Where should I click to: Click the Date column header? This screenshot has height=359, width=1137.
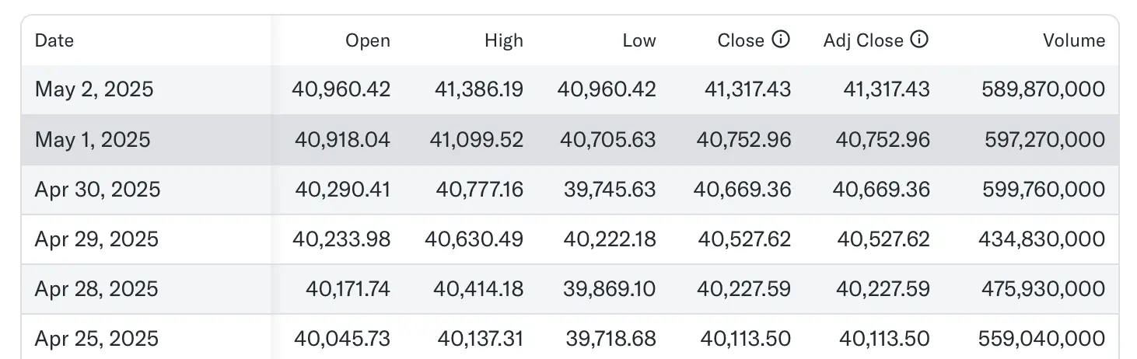click(54, 40)
